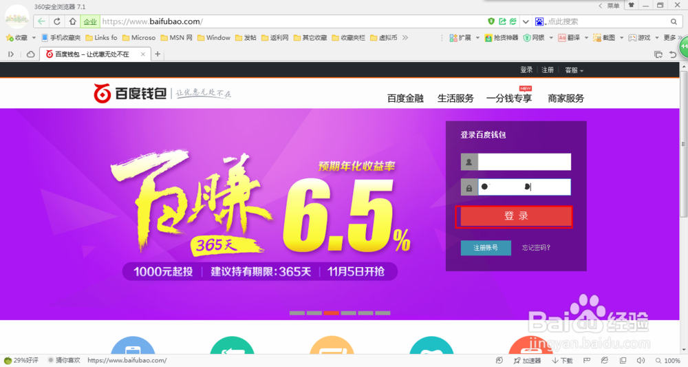This screenshot has width=688, height=367.
Task: Open the 菜单 browser menu
Action: [610, 6]
